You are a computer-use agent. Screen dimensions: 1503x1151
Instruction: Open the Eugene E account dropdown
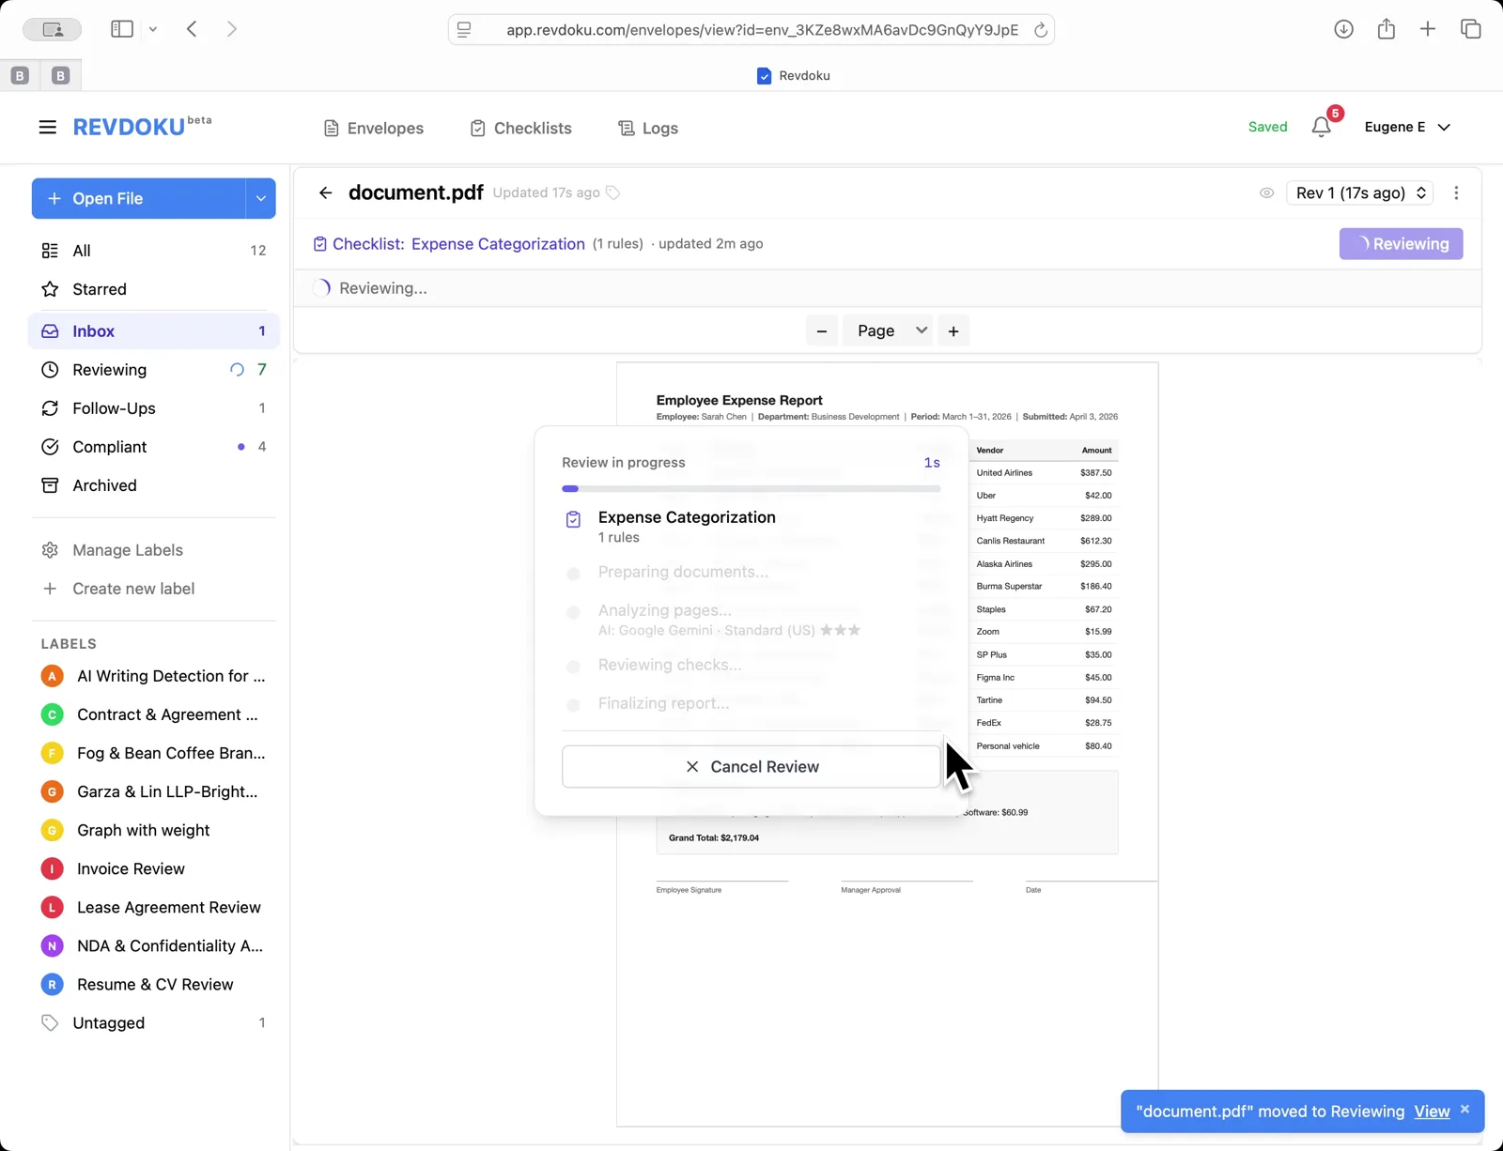1406,126
